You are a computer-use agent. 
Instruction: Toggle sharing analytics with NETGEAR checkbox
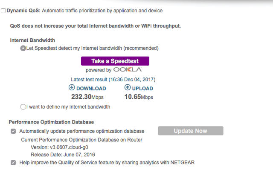(x=13, y=162)
